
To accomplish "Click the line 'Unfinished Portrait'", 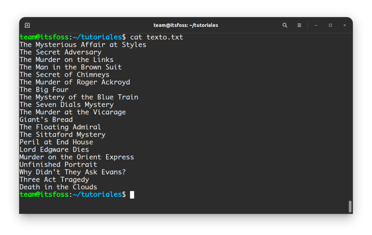I will tap(58, 165).
